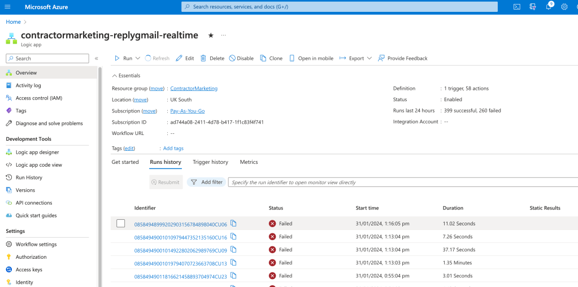Click the edit link beside Tags
This screenshot has height=287, width=578.
[x=129, y=149]
